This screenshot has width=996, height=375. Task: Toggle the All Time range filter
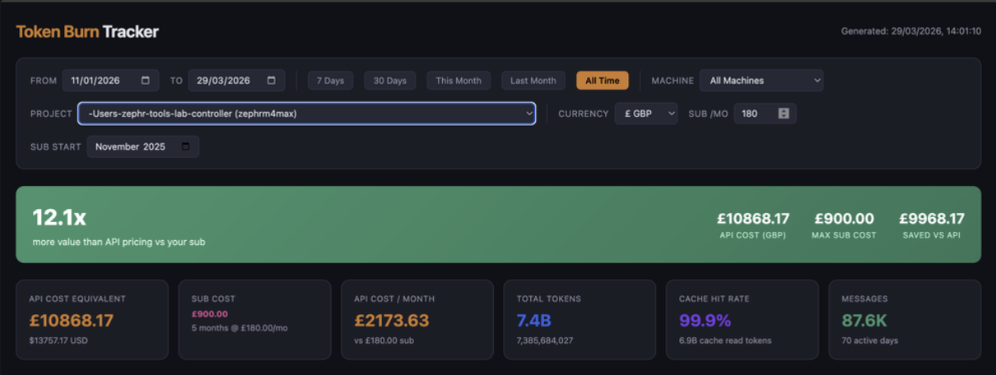602,81
